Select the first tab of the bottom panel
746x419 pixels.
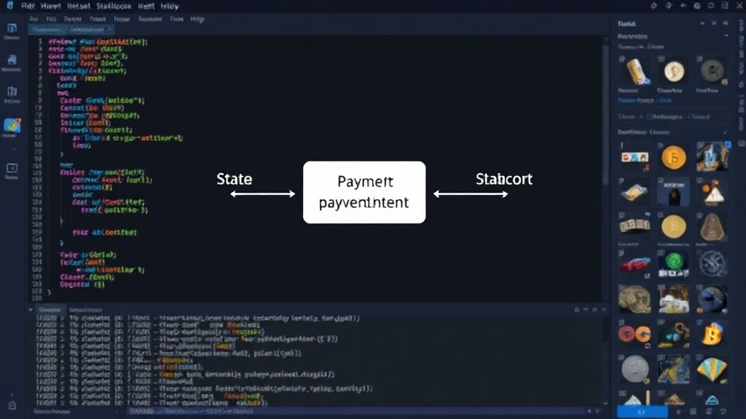click(x=50, y=310)
